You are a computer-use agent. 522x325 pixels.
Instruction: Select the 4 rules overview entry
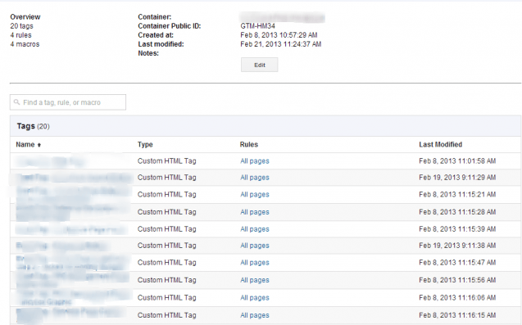tap(20, 35)
